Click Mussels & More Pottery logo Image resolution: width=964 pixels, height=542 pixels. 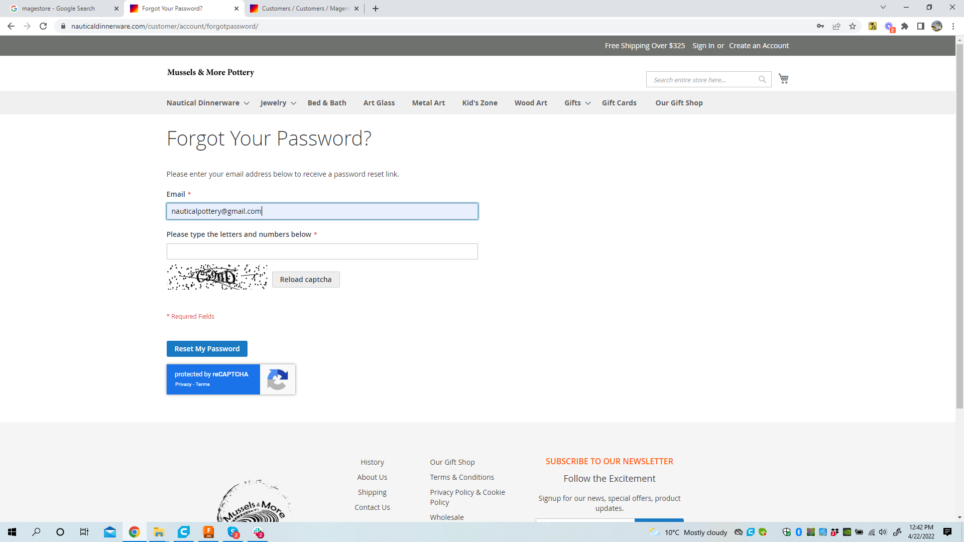click(210, 72)
